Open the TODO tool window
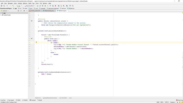The height and width of the screenshot is (103, 183). pos(18,100)
